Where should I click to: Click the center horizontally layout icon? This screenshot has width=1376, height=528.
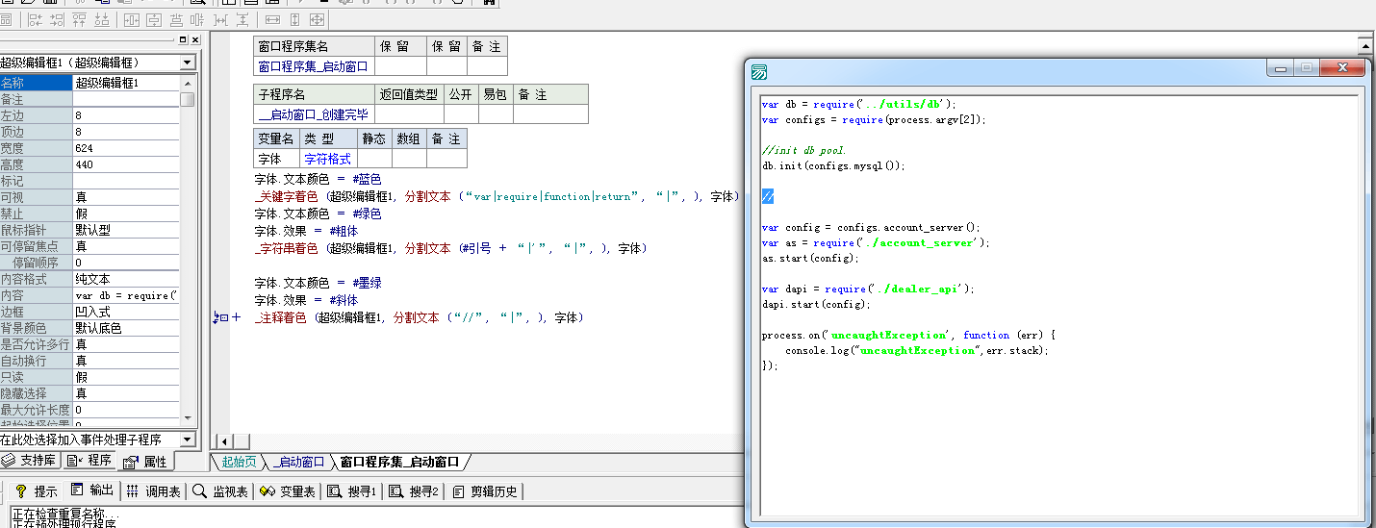point(131,19)
